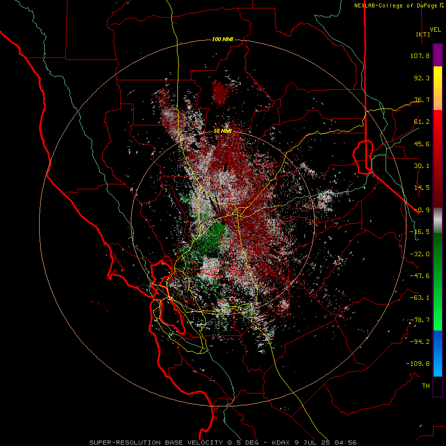This screenshot has height=446, width=446.
Task: Click the radar product caption at bottom
Action: (x=223, y=443)
